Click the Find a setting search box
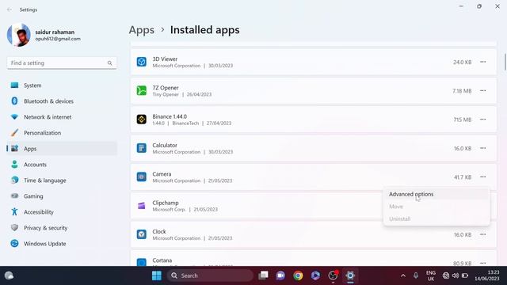This screenshot has height=285, width=507. tap(62, 63)
